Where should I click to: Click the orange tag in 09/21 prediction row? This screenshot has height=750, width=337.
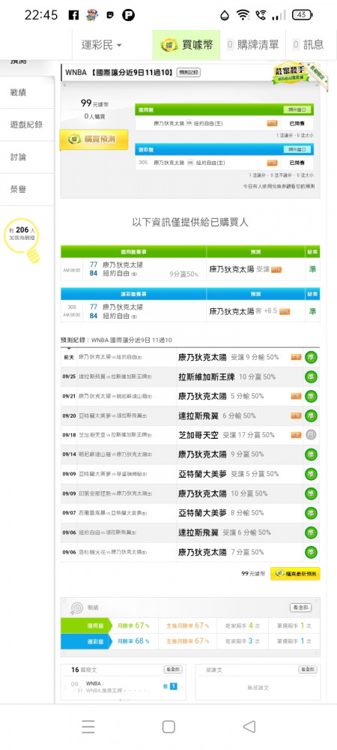click(296, 397)
